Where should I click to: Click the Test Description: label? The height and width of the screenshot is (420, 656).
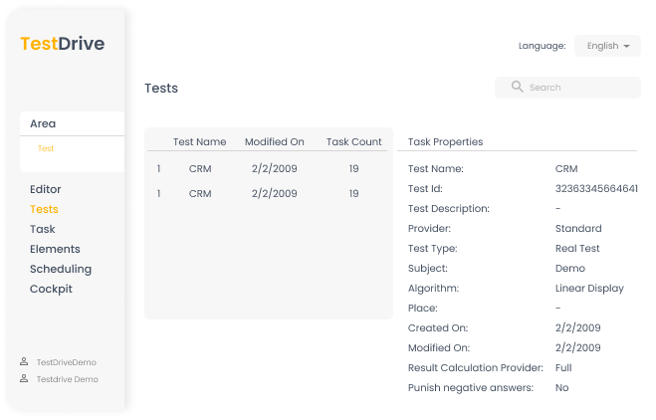click(x=449, y=209)
